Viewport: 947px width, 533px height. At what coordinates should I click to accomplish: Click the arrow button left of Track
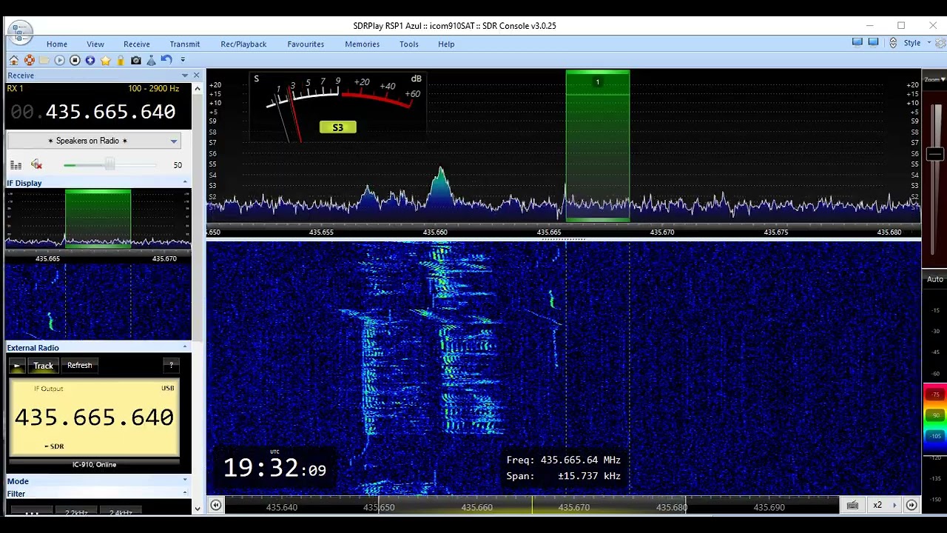(17, 366)
